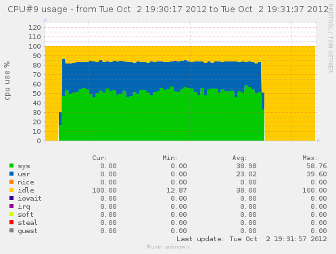Click the Munin unknown footer text
336x254 pixels.
(168, 247)
